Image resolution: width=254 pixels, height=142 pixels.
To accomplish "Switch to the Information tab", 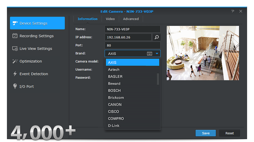I will tap(88, 19).
